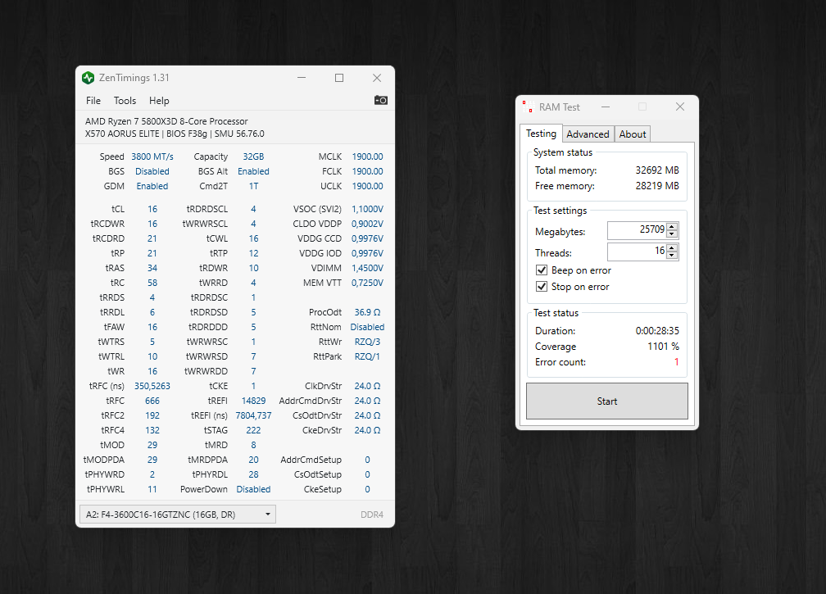Viewport: 826px width, 594px height.
Task: Click the tSTAG value 222
Action: pos(253,430)
